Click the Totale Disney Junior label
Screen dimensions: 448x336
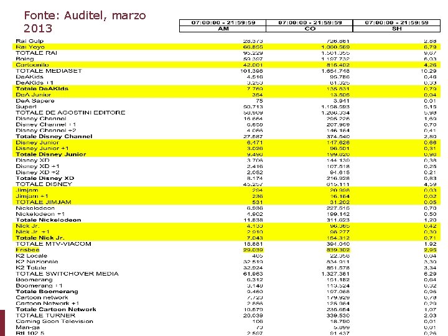pos(51,154)
